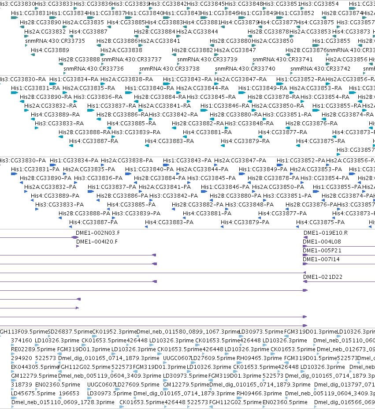The width and height of the screenshot is (375, 409).
Task: Choose the His4:CG33889 gene label
Action: click(50, 50)
